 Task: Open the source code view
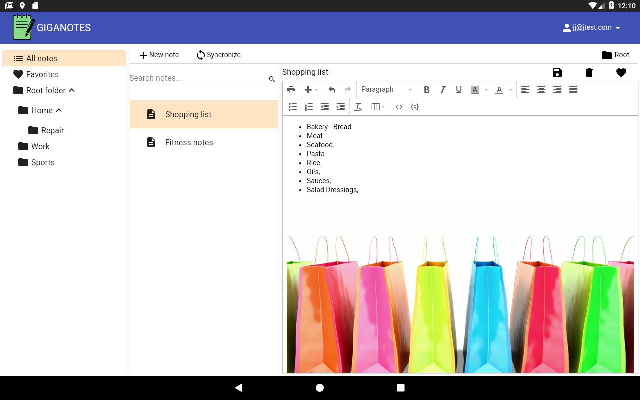click(x=399, y=107)
